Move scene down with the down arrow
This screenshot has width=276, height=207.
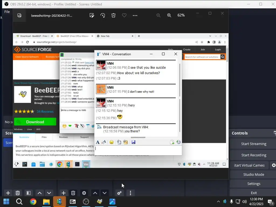(49, 193)
